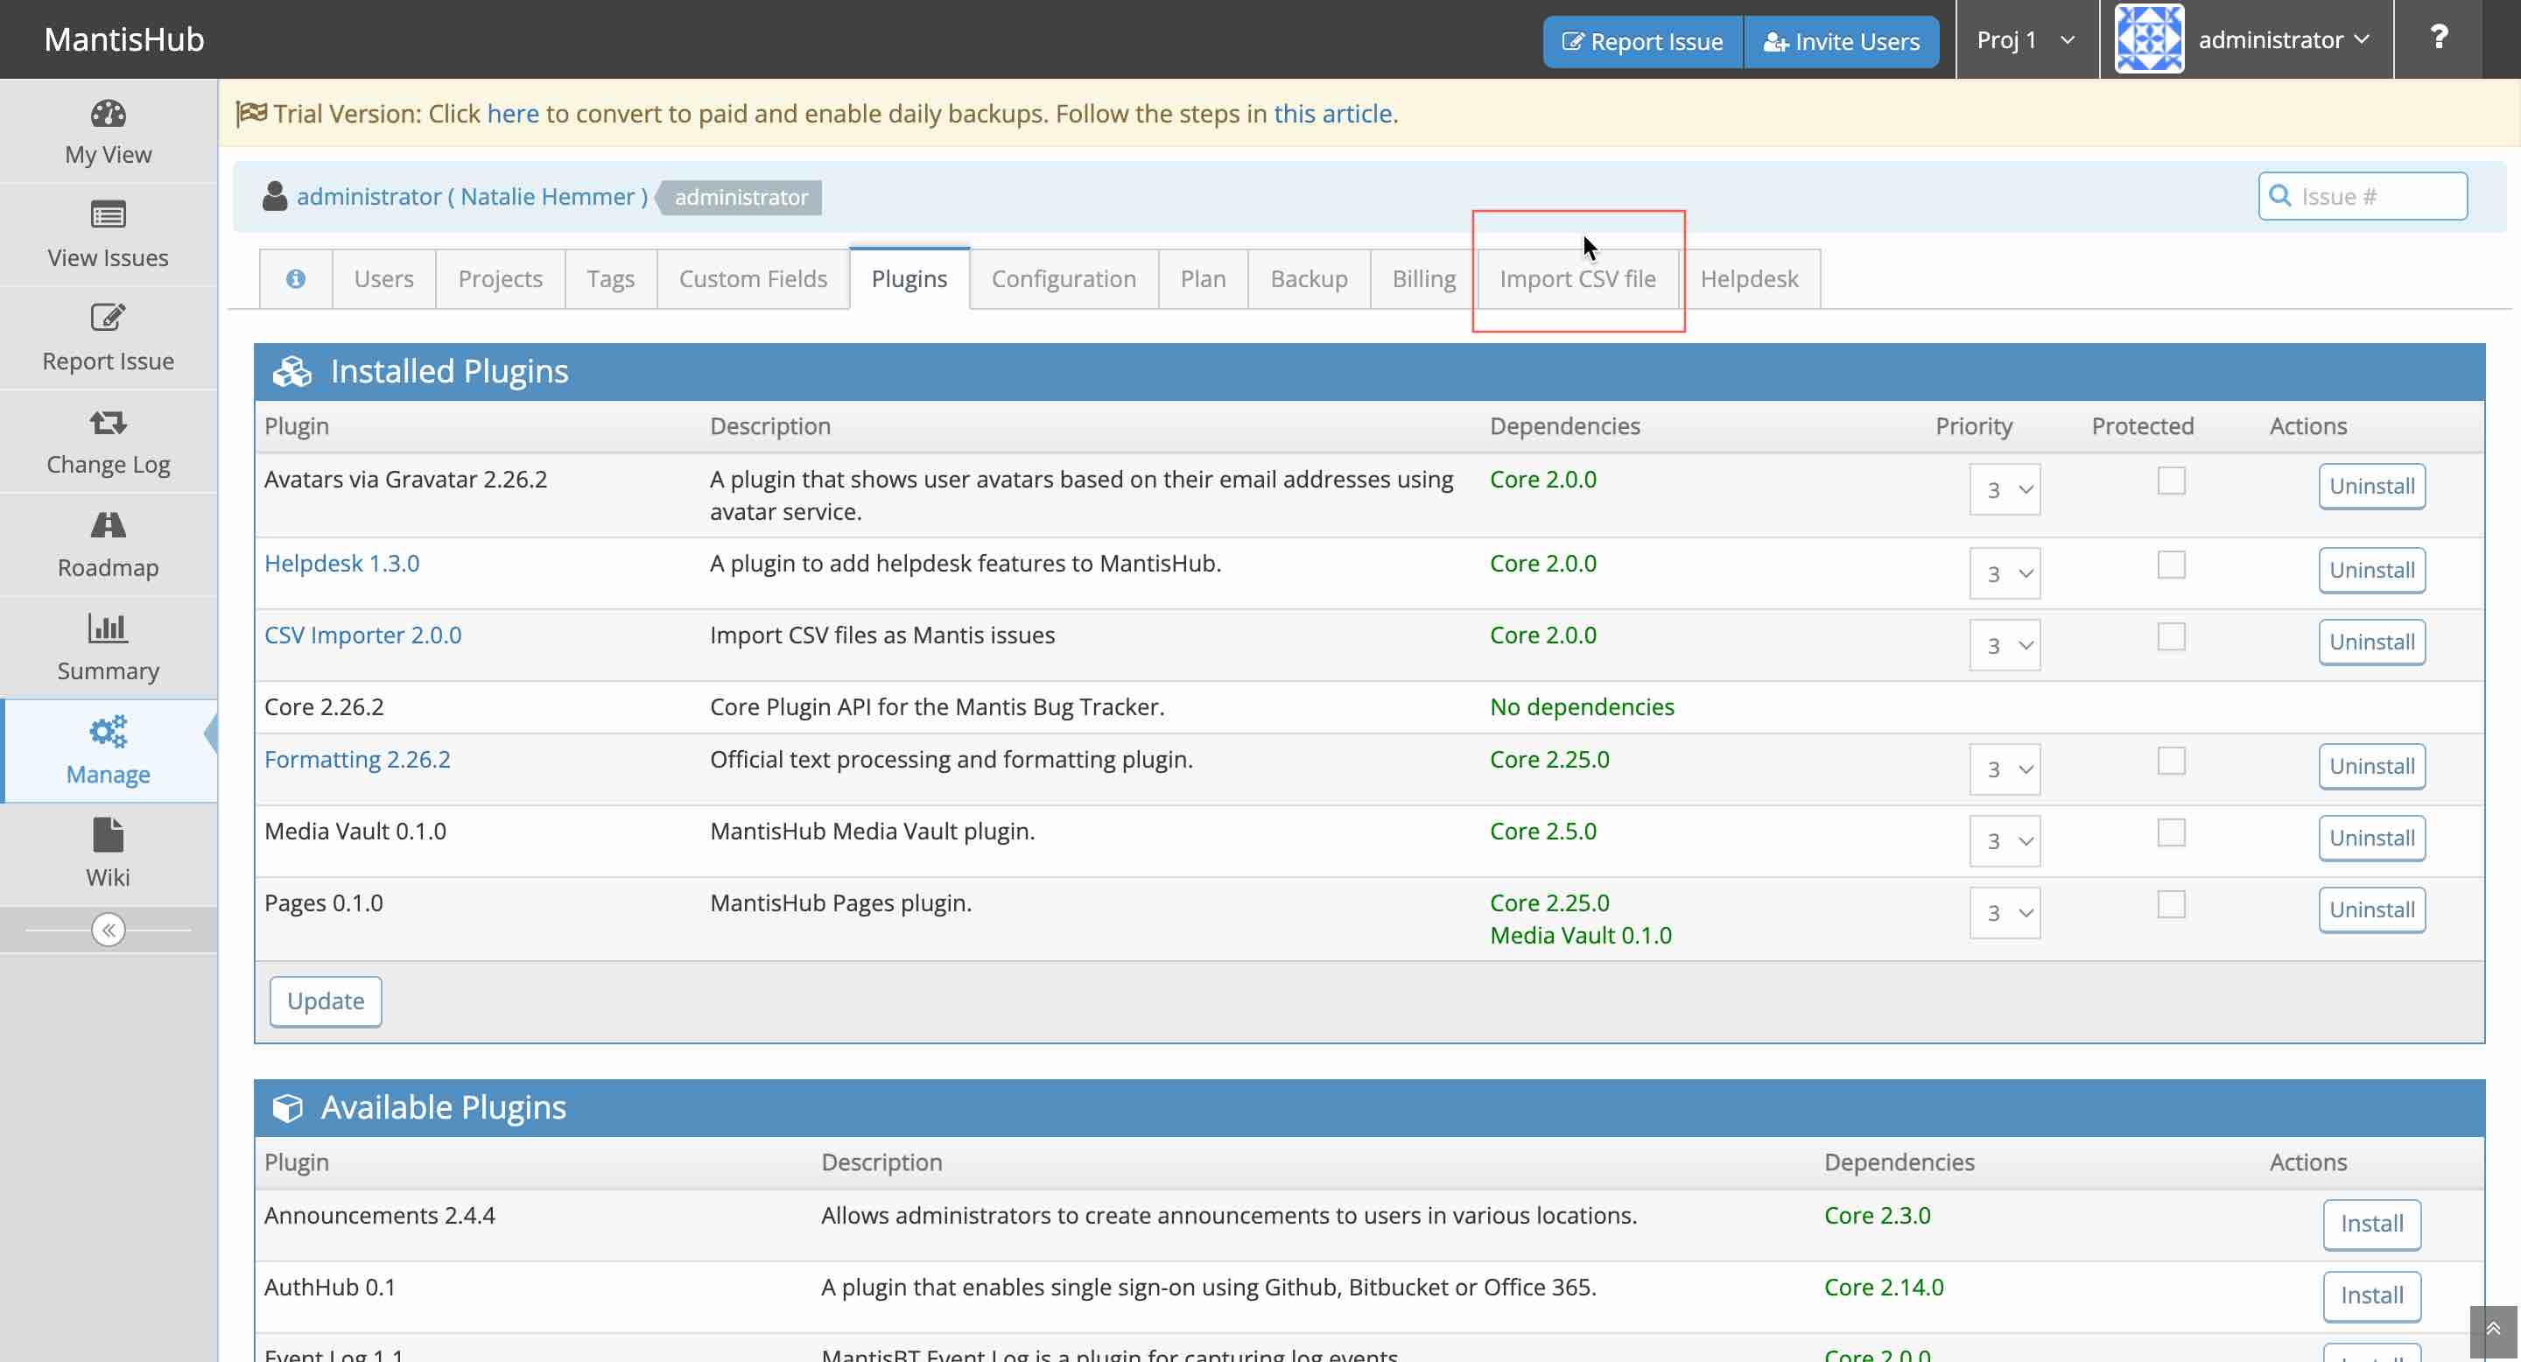The height and width of the screenshot is (1362, 2521).
Task: Open the Import CSV file tab
Action: [x=1577, y=279]
